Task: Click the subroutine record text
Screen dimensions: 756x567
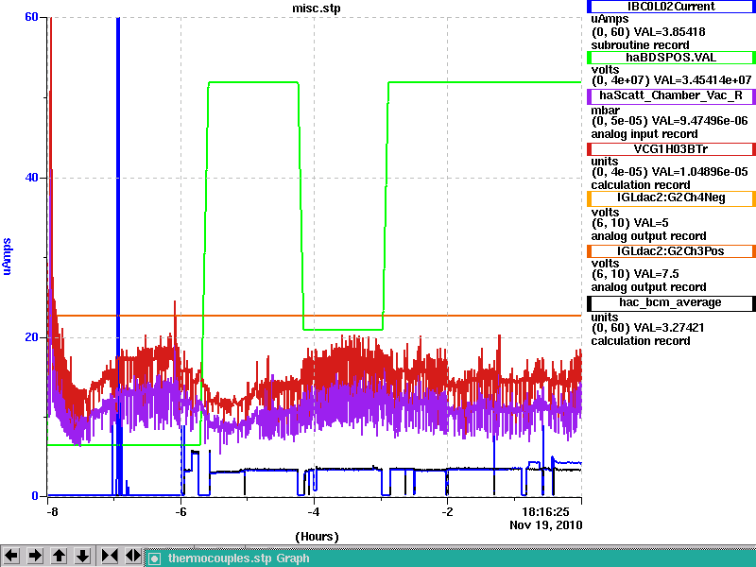Action: (641, 45)
